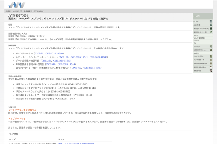Open 脆弱性レポート一覧 in sidebar
Image resolution: width=217 pixels, height=144 pixels.
(x=200, y=32)
